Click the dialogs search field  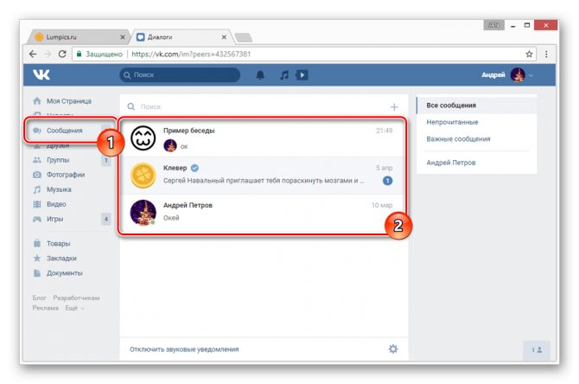[x=255, y=106]
